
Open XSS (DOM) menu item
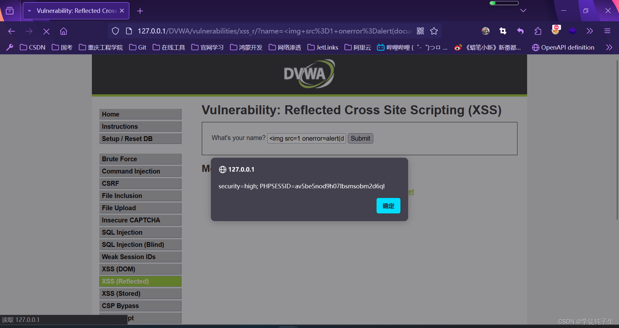coord(140,269)
